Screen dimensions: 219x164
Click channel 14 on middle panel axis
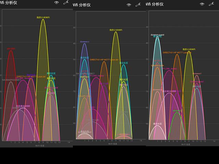click(141, 140)
